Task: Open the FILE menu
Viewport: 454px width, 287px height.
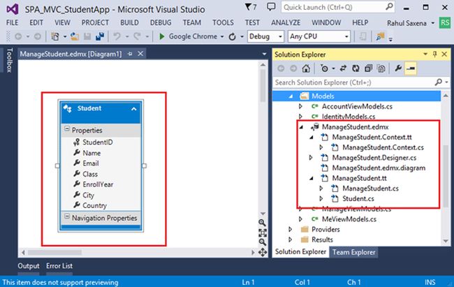Action: click(x=12, y=22)
